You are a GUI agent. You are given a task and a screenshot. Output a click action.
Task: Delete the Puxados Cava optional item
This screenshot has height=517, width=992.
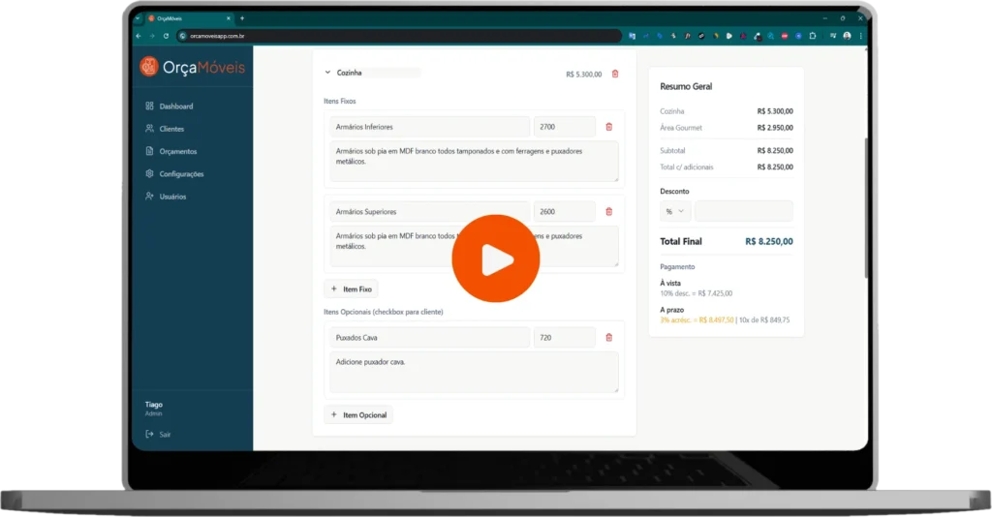608,337
